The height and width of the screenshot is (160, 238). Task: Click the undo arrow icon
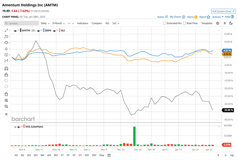pyautogui.click(x=6, y=80)
